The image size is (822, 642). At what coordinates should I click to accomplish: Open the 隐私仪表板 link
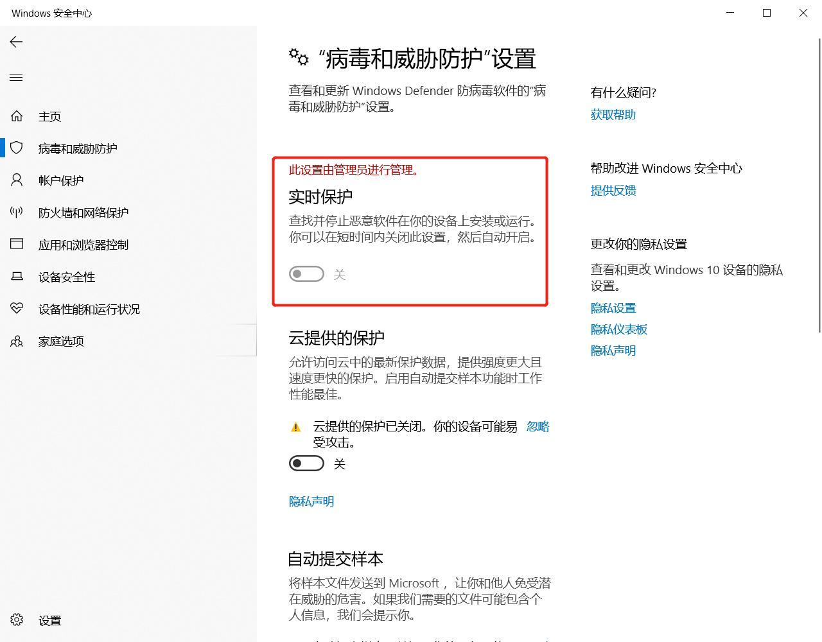pos(619,329)
